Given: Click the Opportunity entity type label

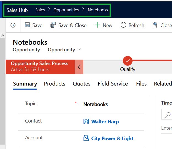Looking at the screenshot, I should (26, 50).
